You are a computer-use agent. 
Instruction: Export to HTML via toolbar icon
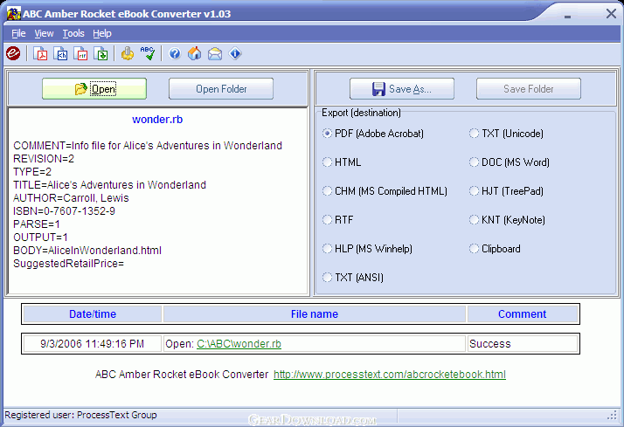click(x=60, y=53)
